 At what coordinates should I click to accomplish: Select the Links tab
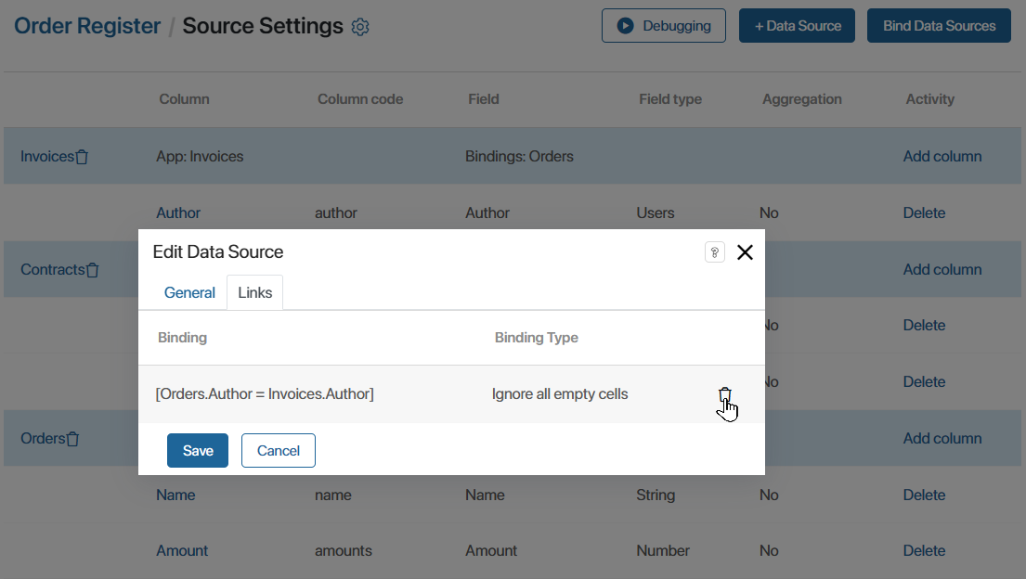coord(254,292)
